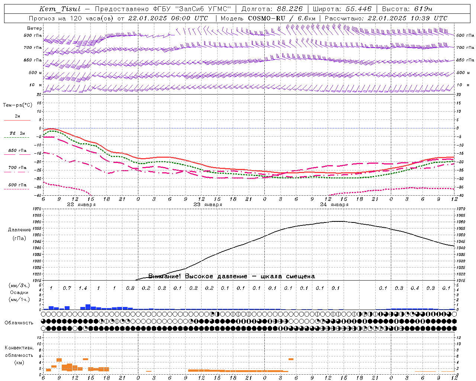The height and width of the screenshot is (381, 476).
Task: Select the precipitation value 0.4
Action: click(415, 288)
